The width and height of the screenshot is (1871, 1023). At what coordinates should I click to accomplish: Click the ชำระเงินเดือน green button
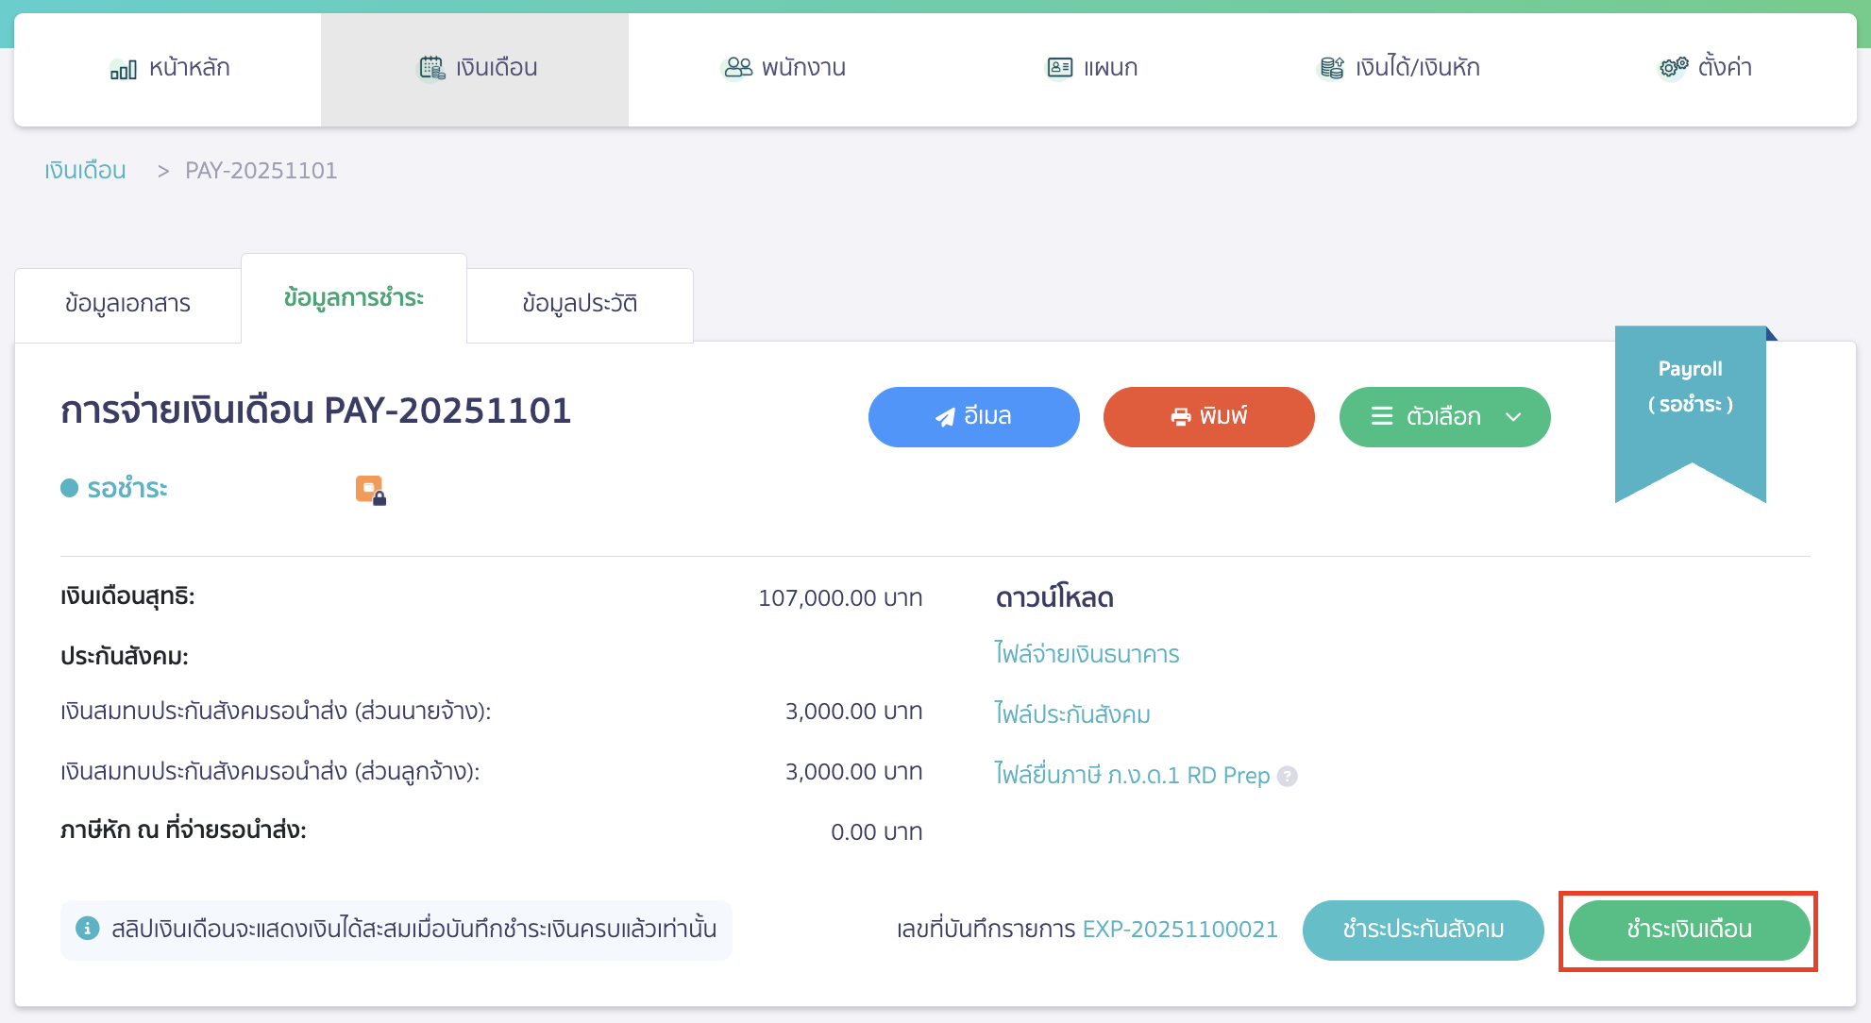coord(1688,930)
